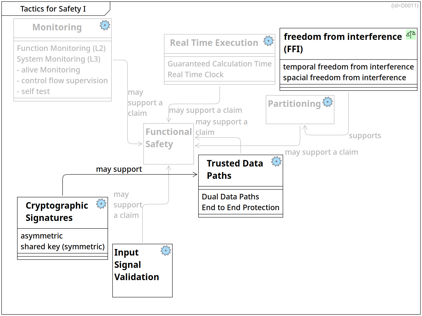This screenshot has width=422, height=316.
Task: Click the gear icon on Cryptographic Signatures
Action: (x=101, y=204)
